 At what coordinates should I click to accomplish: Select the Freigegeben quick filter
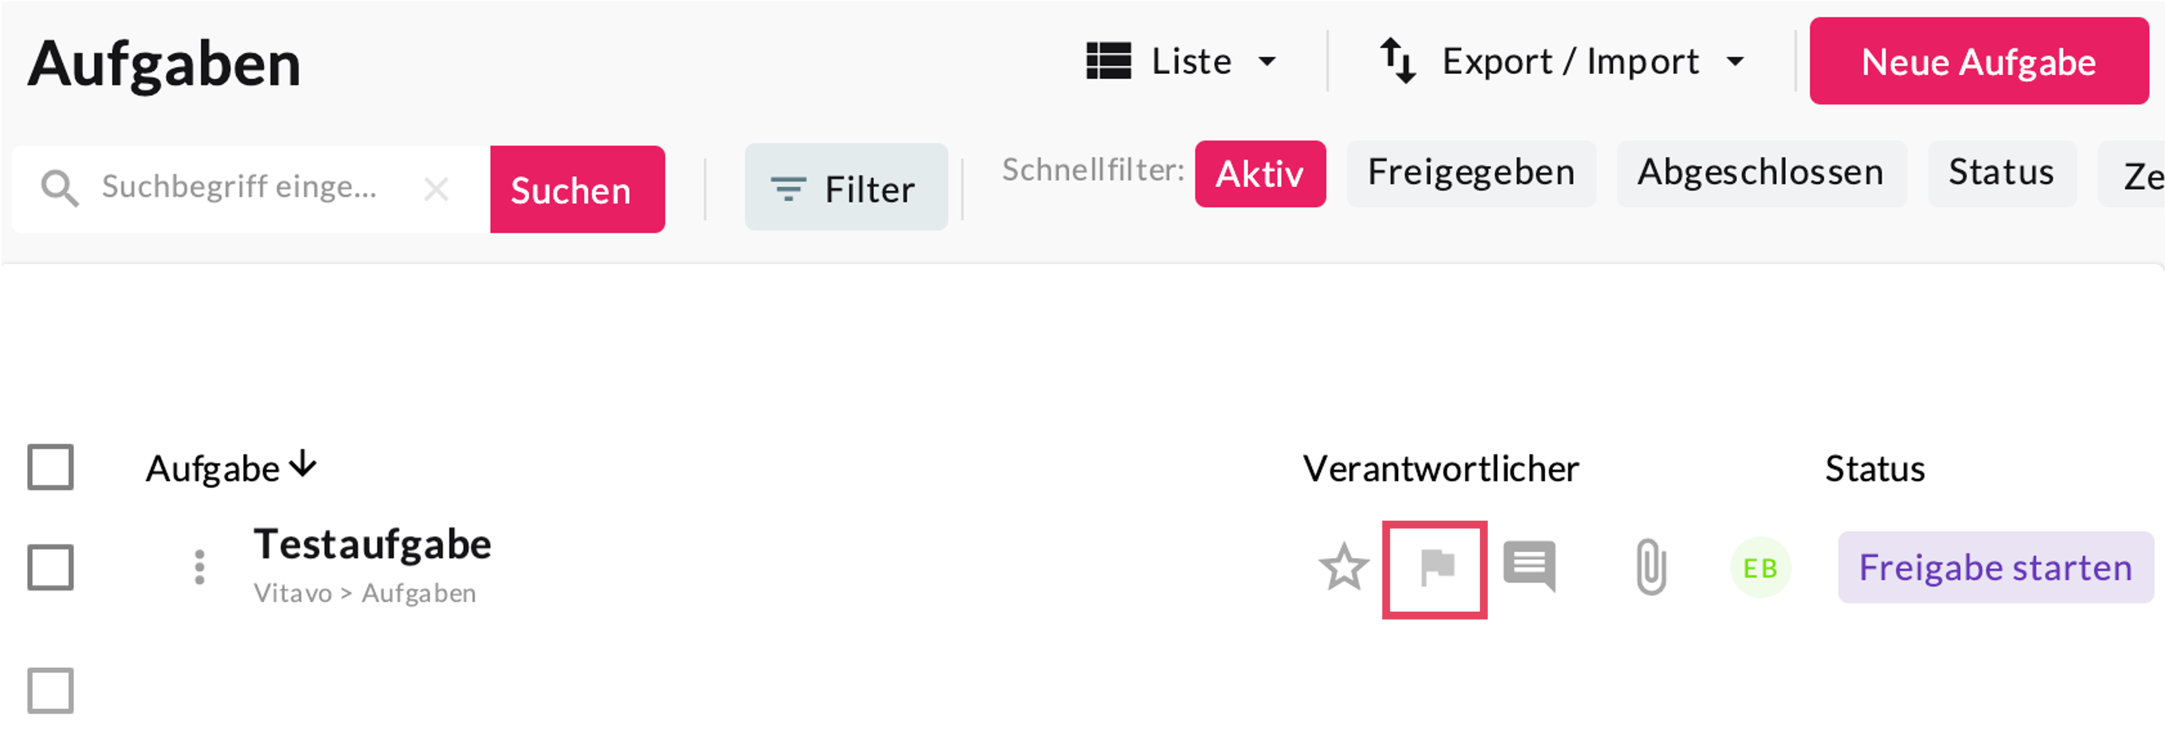tap(1471, 173)
